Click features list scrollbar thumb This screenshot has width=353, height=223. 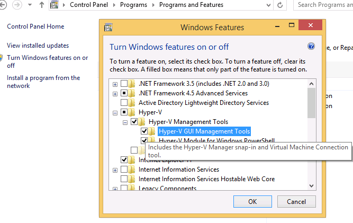tap(311, 103)
